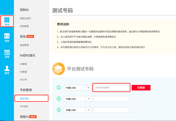Open IVR号码 menu item
This screenshot has width=176, height=121.
24,107
